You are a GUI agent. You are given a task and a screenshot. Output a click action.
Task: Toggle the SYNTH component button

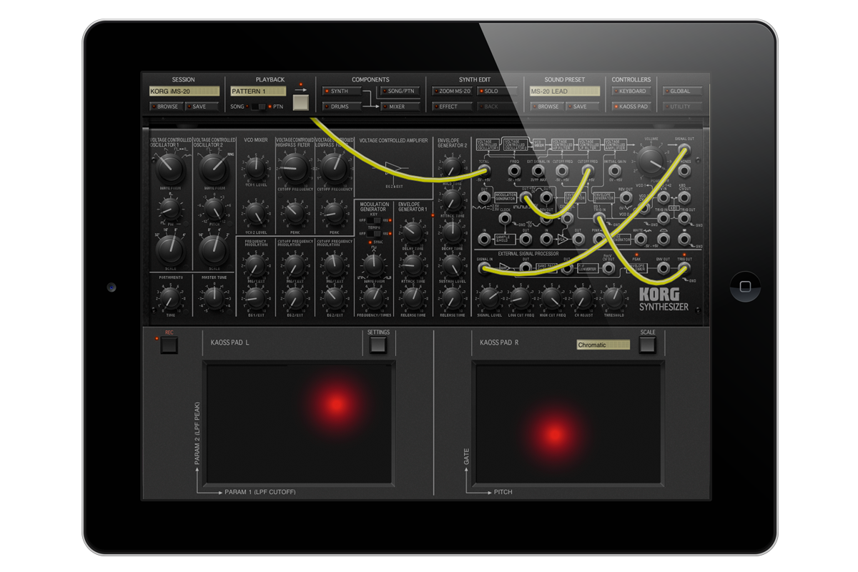(x=342, y=91)
